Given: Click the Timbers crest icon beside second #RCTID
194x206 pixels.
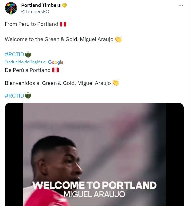Looking at the screenshot, I should [x=28, y=96].
